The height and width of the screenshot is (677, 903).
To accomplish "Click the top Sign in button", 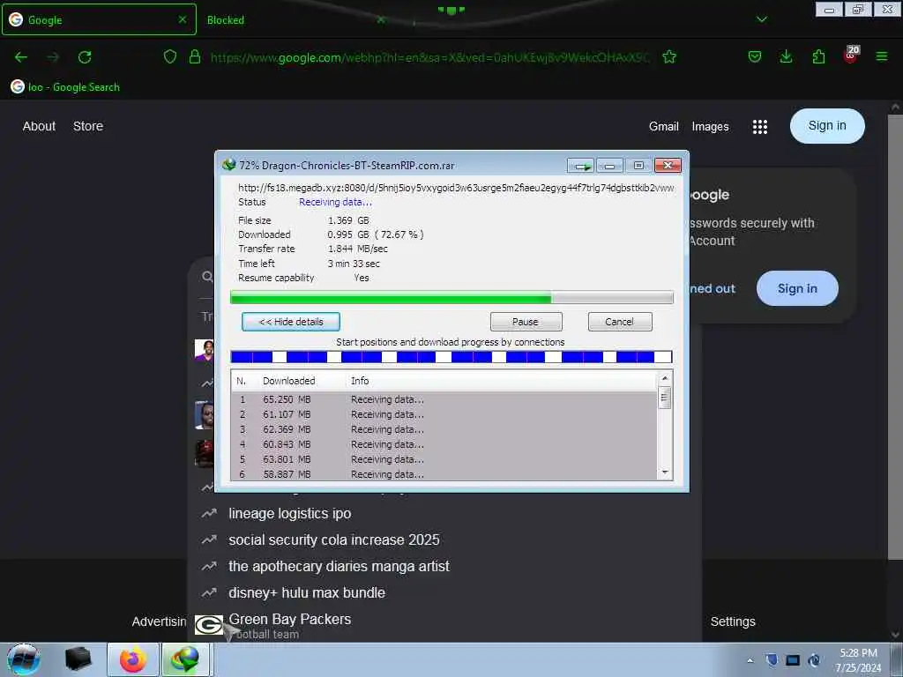I will tap(827, 125).
